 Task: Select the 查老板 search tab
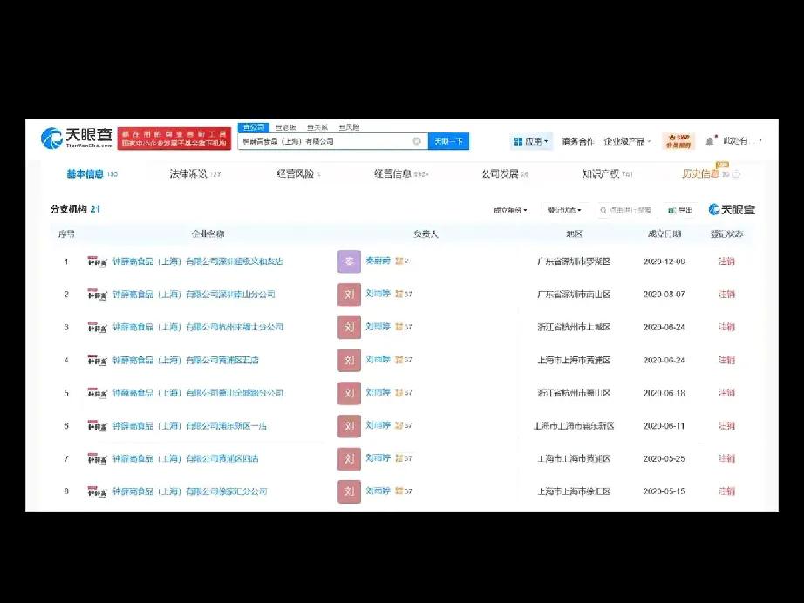(x=286, y=127)
